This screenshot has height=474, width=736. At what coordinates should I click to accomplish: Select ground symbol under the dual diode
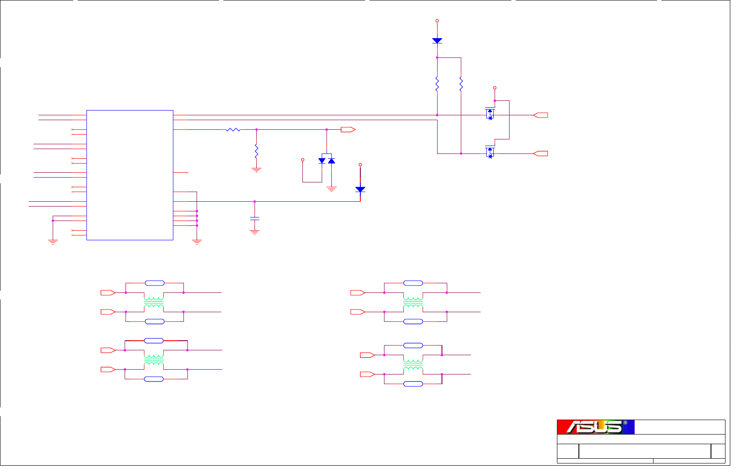(x=331, y=189)
